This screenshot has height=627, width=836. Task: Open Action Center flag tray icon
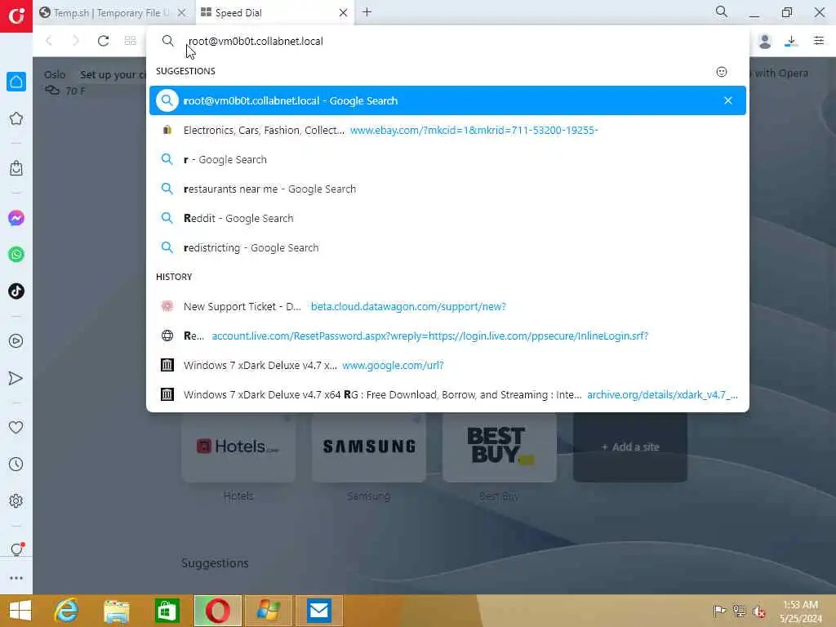click(719, 611)
